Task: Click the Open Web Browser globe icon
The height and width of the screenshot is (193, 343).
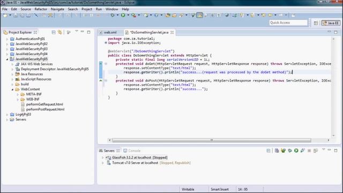Action: [227, 16]
